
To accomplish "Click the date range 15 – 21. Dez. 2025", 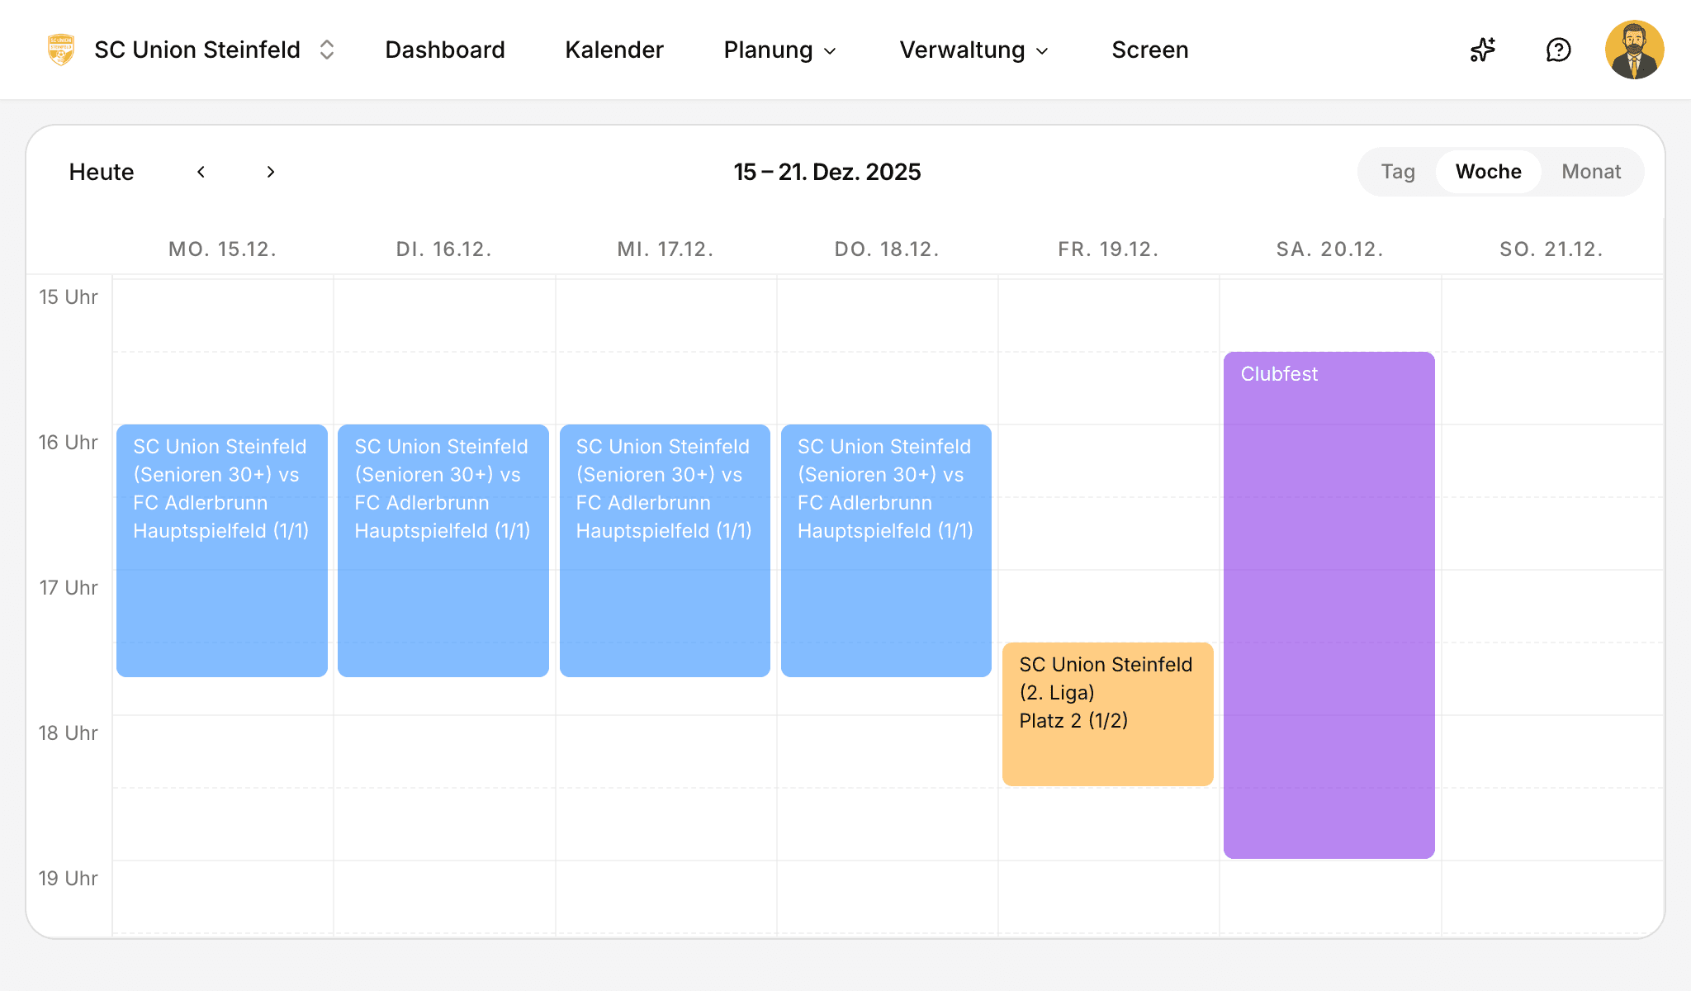I will click(x=828, y=172).
